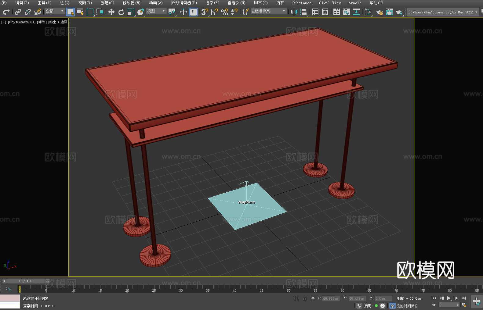
Task: Open the 全部 selection filter dropdown
Action: [x=55, y=11]
